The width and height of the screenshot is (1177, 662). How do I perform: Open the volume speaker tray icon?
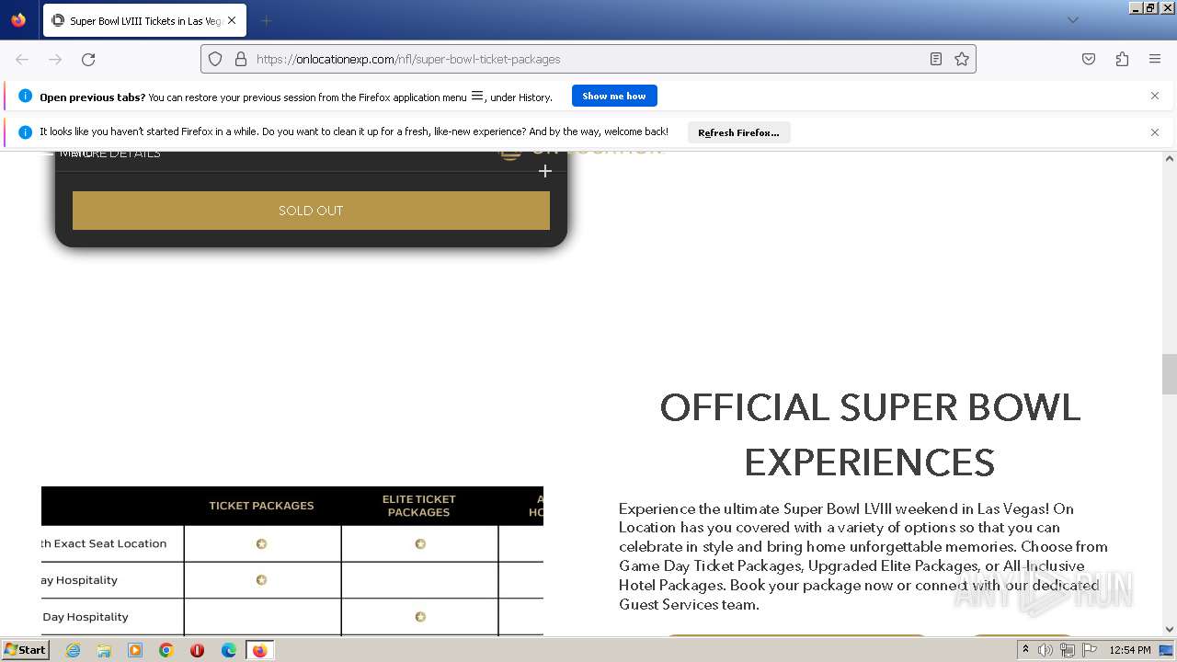click(1046, 650)
